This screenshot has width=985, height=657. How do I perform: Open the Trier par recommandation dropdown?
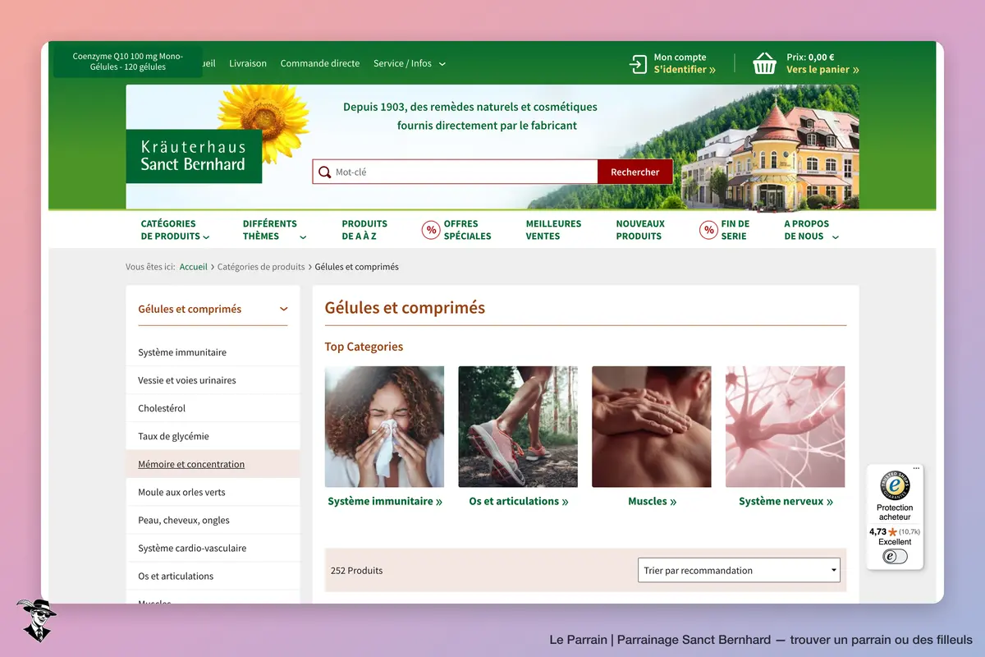[739, 570]
